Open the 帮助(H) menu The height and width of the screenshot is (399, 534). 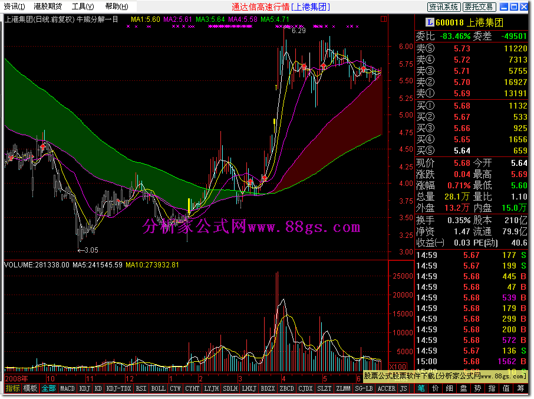pos(117,6)
